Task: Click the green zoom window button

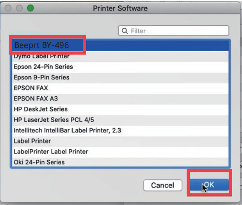Action: pos(30,8)
